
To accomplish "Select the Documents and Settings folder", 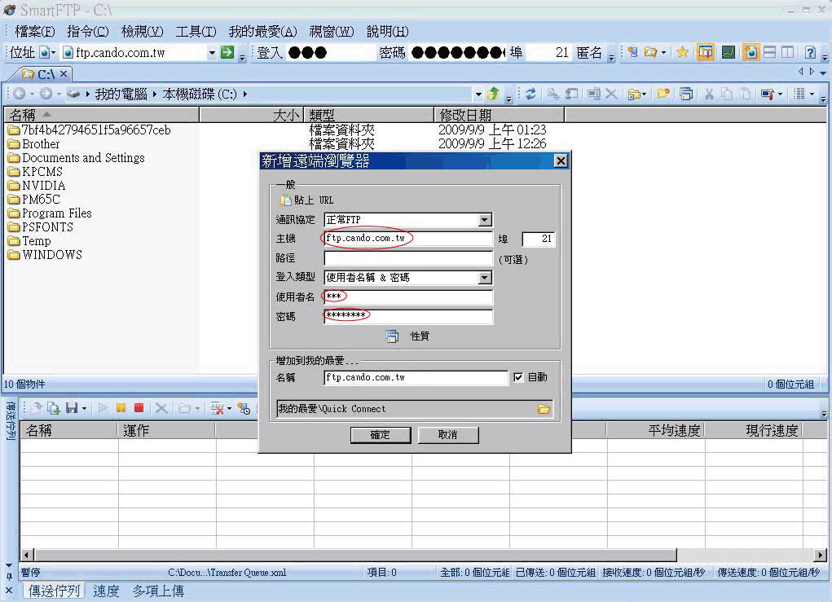I will click(77, 157).
